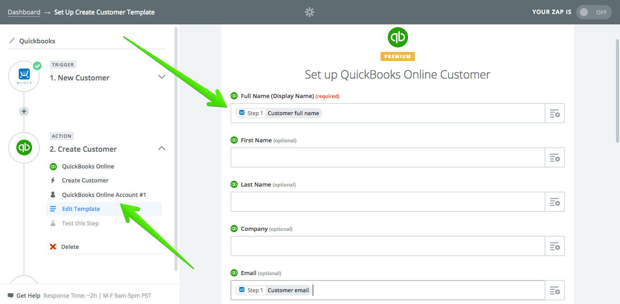Click the sidebar vertical scrollbar
Screen dimensions: 620x304
coord(176,149)
